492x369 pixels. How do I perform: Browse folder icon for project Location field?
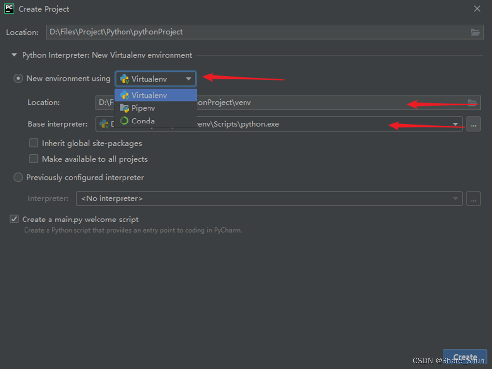coord(475,32)
